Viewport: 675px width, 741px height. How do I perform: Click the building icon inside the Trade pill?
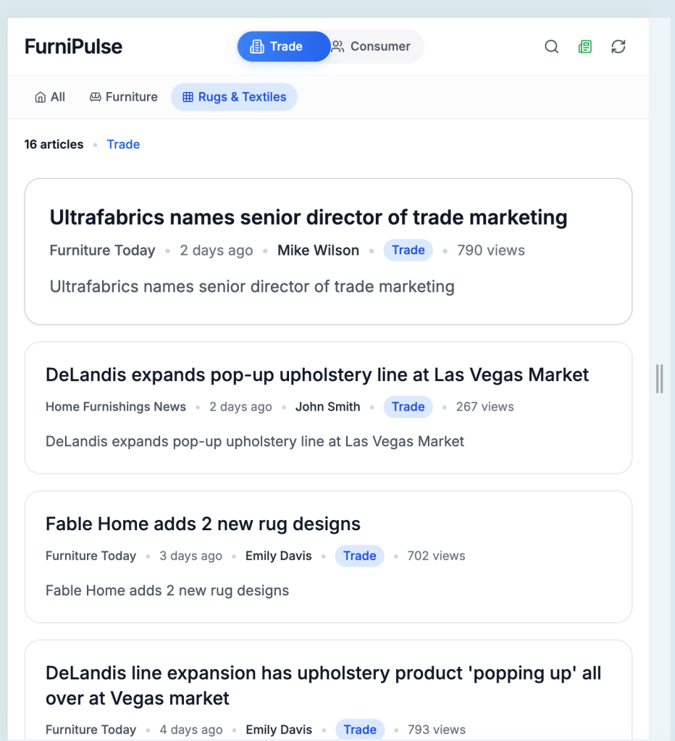coord(257,46)
